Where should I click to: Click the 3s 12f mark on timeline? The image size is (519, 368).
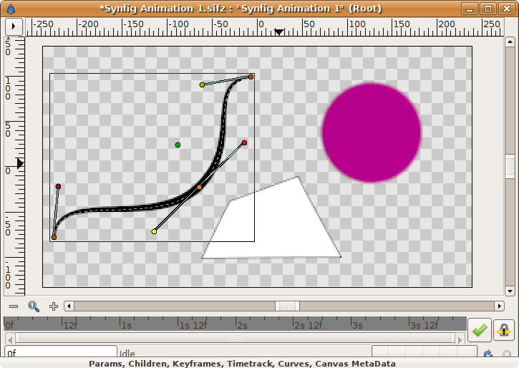click(x=424, y=325)
